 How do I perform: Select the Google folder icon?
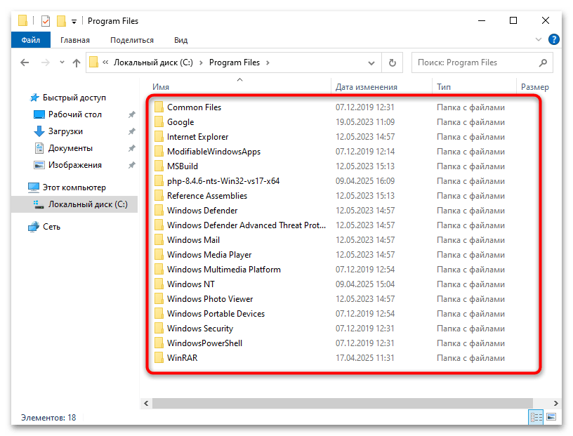click(x=159, y=121)
